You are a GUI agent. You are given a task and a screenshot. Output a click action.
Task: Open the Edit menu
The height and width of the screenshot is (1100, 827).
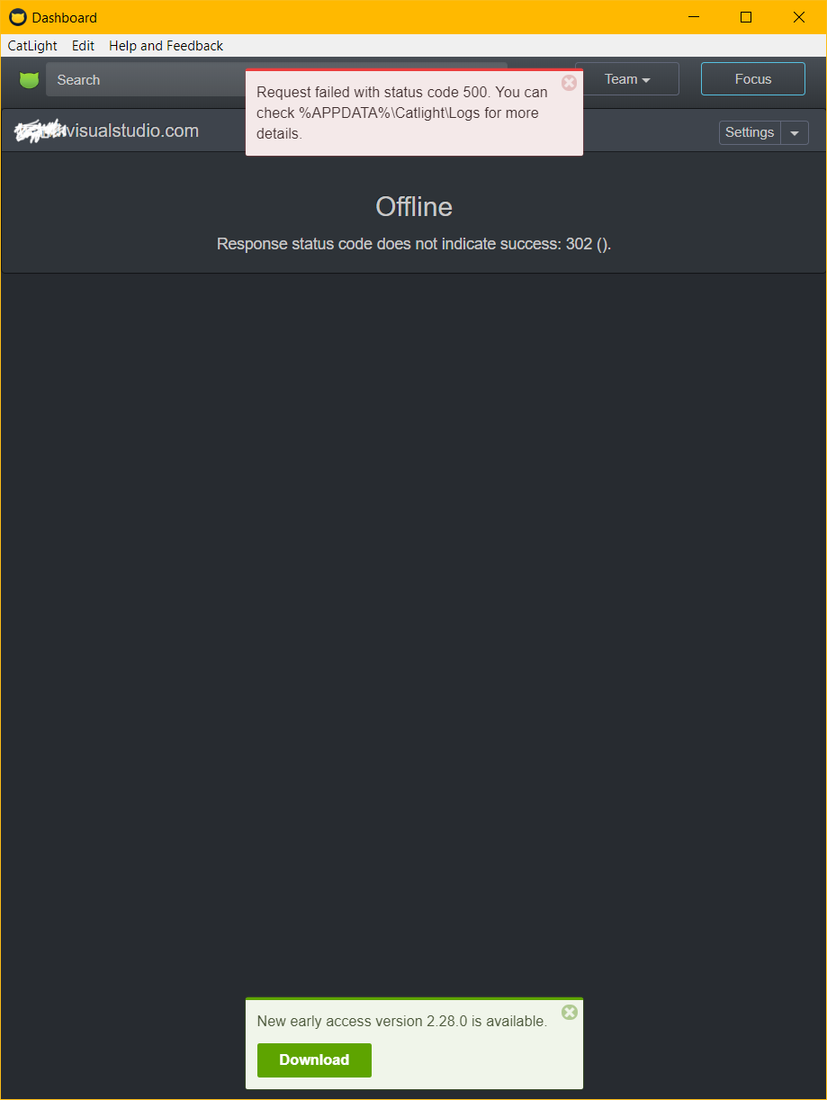point(83,46)
